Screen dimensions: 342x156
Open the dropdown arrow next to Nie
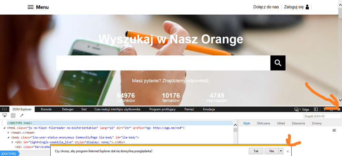click(281, 151)
